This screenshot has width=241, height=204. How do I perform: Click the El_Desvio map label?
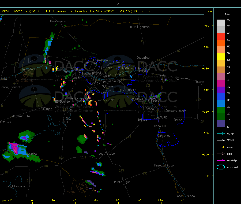click(62, 102)
